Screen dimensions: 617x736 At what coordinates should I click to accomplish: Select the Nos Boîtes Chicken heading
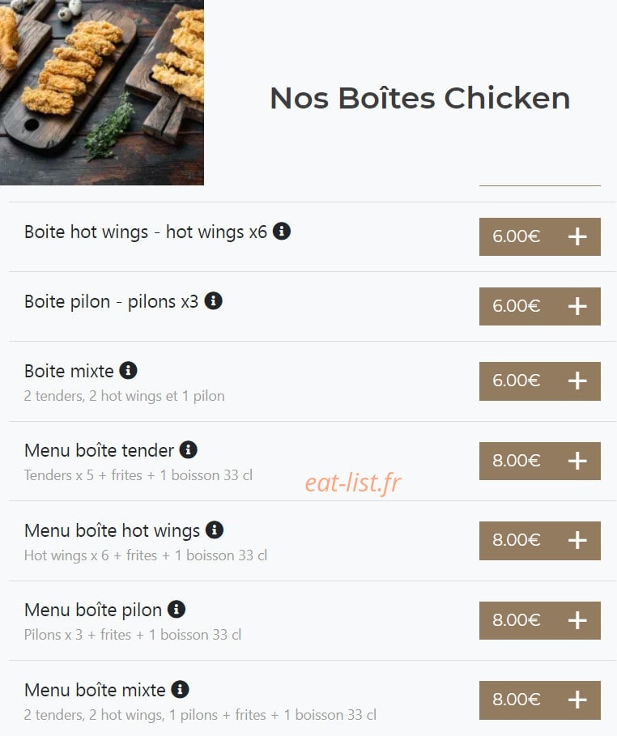[x=419, y=98]
